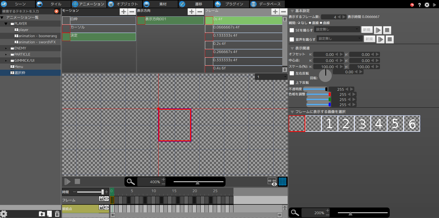
Task: Adjust the 不透明度 slider
Action: (316, 89)
